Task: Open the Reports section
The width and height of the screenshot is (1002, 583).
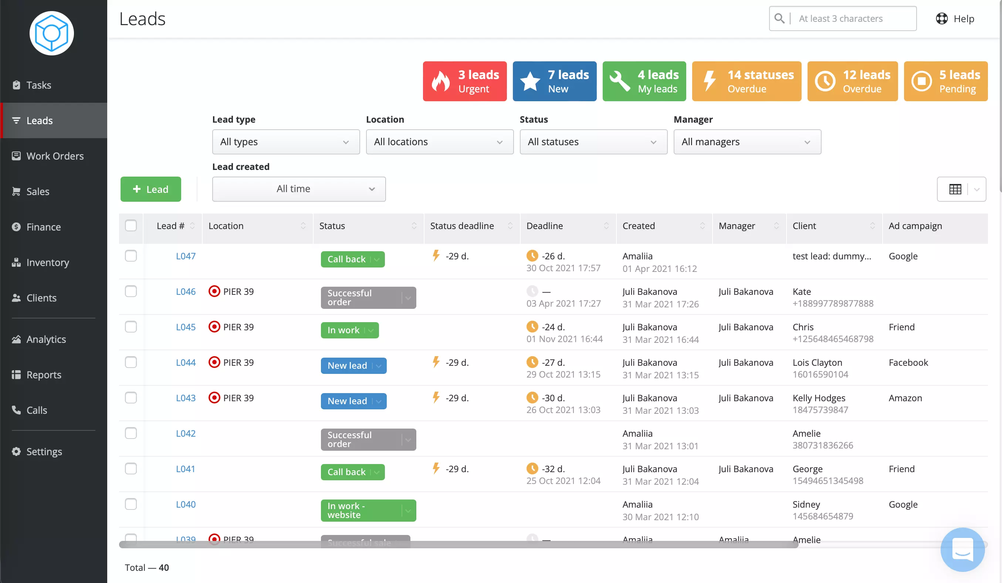Action: [54, 374]
